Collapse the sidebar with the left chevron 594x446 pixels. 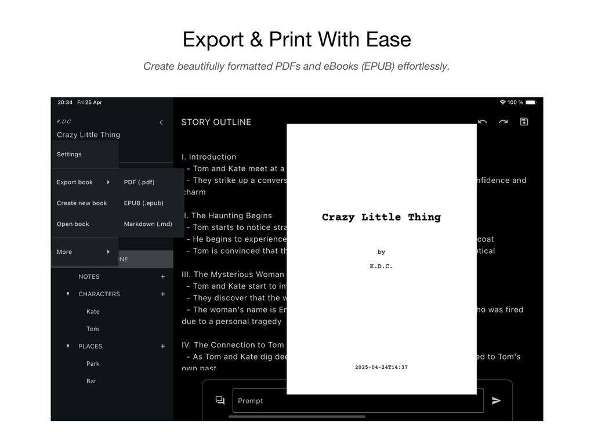point(161,123)
